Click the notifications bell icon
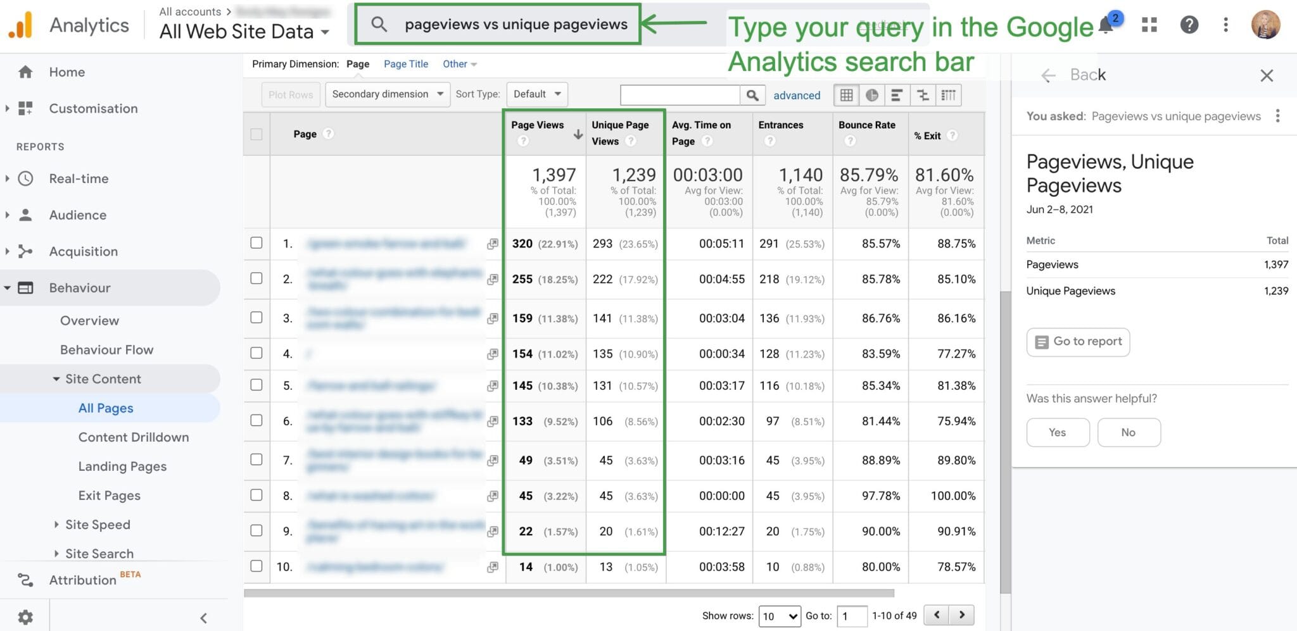 click(x=1106, y=25)
